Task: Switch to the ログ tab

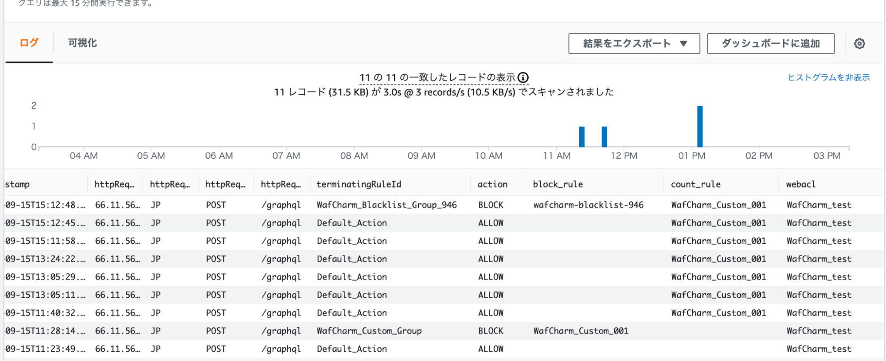Action: 29,43
